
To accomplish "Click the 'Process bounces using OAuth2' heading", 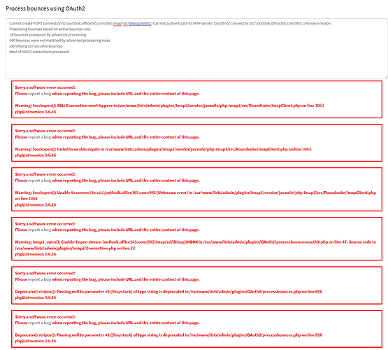I will coord(45,8).
